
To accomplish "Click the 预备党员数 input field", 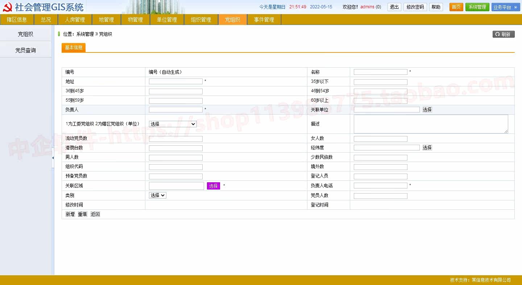I will [x=176, y=176].
